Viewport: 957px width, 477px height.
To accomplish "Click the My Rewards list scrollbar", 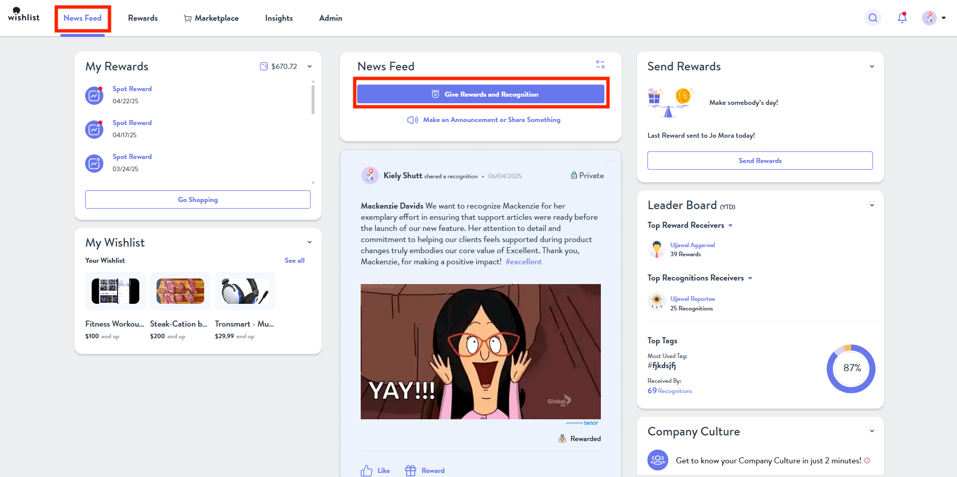I will pos(313,100).
